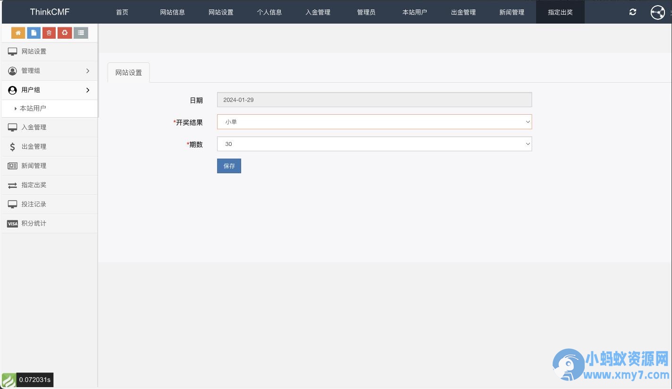
Task: Click the monitor icon beside 入金管理
Action: point(12,127)
